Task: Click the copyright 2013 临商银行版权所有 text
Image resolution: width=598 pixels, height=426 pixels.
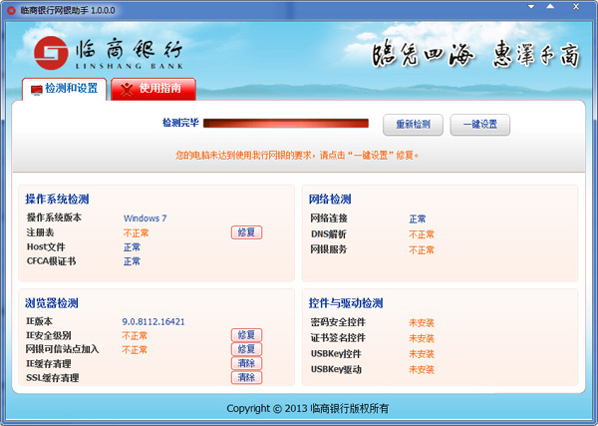Action: tap(307, 408)
